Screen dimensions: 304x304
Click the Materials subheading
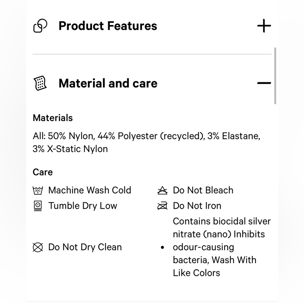coord(53,118)
